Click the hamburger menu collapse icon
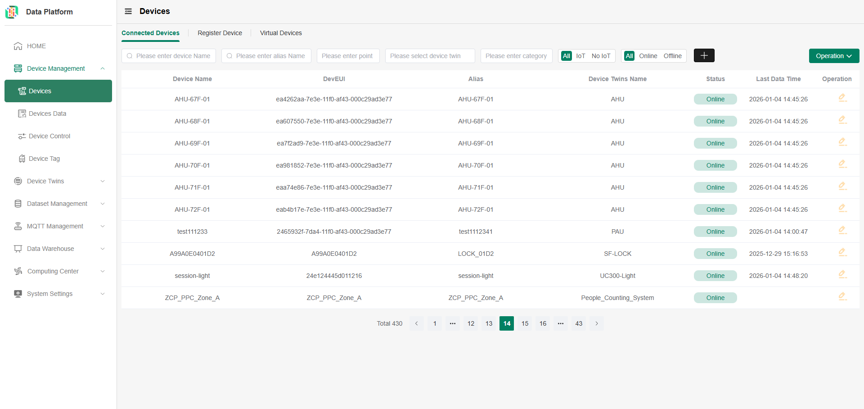The image size is (864, 409). pos(128,11)
